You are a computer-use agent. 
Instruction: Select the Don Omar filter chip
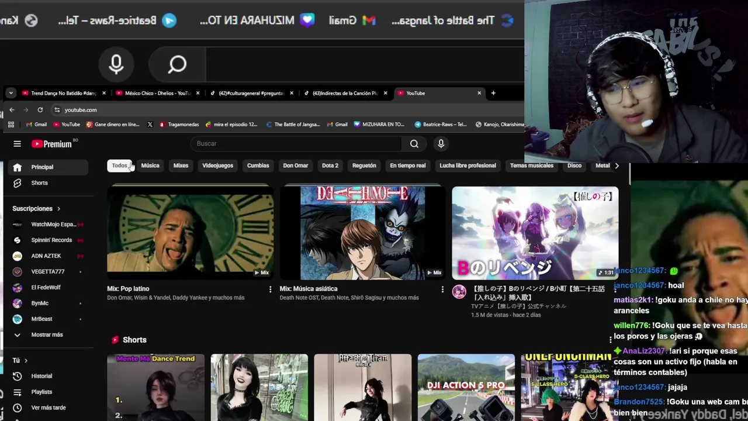(296, 166)
